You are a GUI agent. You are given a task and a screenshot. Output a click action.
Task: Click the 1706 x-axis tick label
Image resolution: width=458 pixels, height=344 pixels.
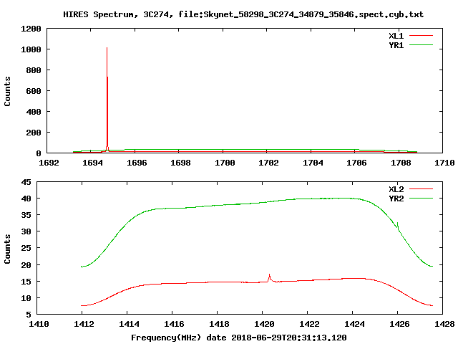356,163
